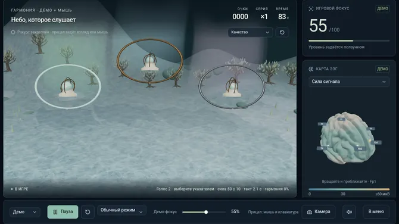Toggle the ДЕМО badge in Игровой фокус
Image resolution: width=399 pixels, height=224 pixels.
[x=382, y=8]
